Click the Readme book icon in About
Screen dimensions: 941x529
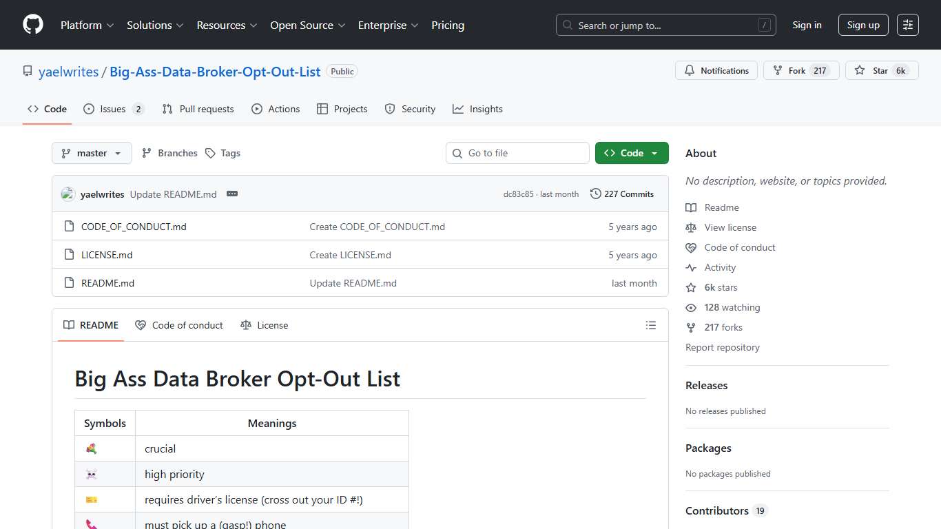pyautogui.click(x=690, y=207)
